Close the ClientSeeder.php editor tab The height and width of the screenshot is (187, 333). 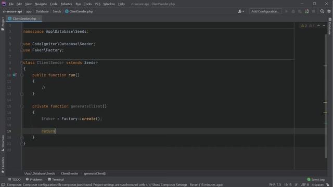pos(39,19)
